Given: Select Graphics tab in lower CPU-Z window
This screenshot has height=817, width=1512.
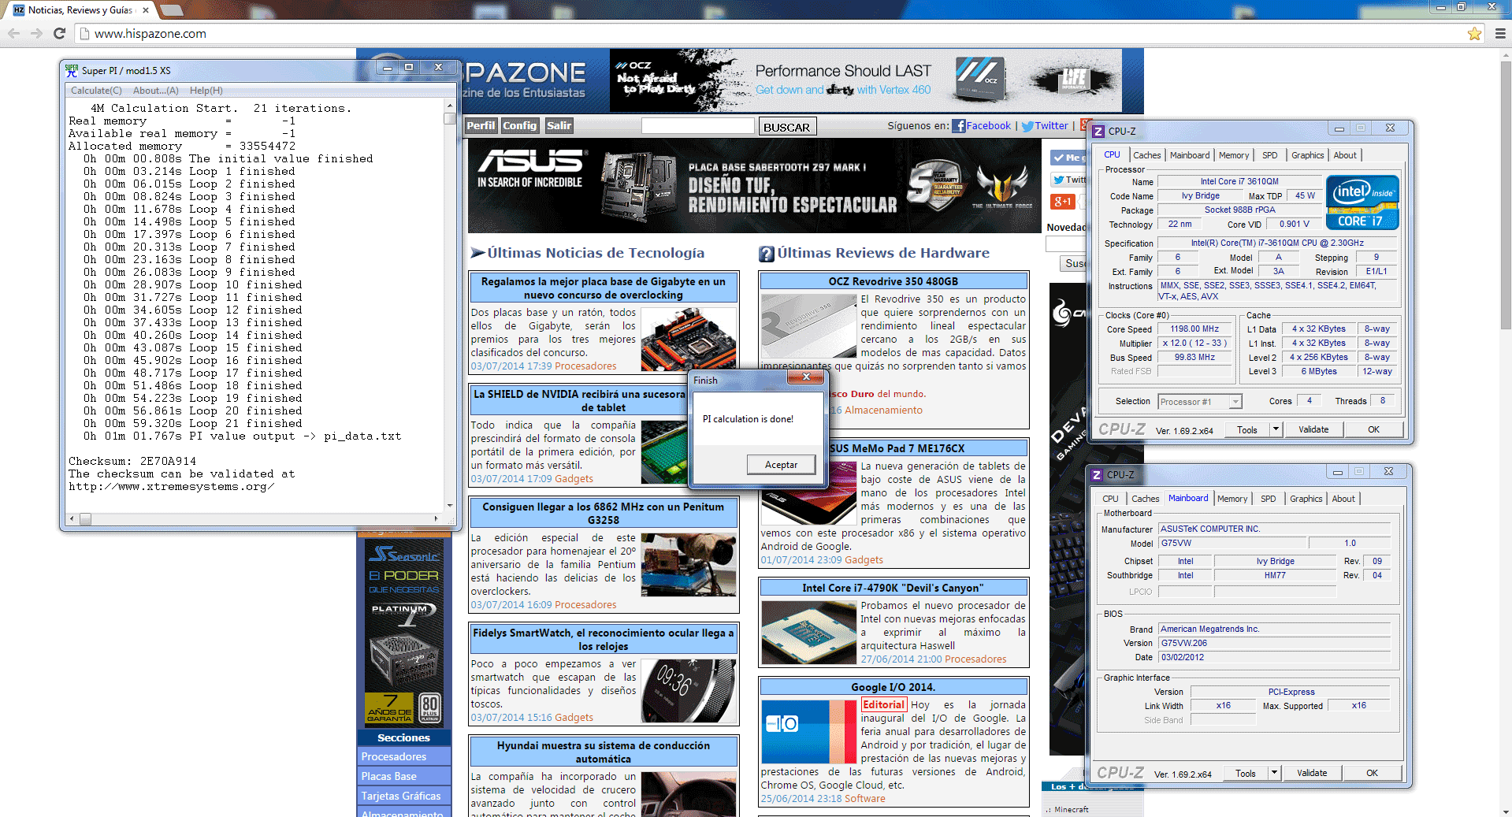Looking at the screenshot, I should pyautogui.click(x=1306, y=499).
